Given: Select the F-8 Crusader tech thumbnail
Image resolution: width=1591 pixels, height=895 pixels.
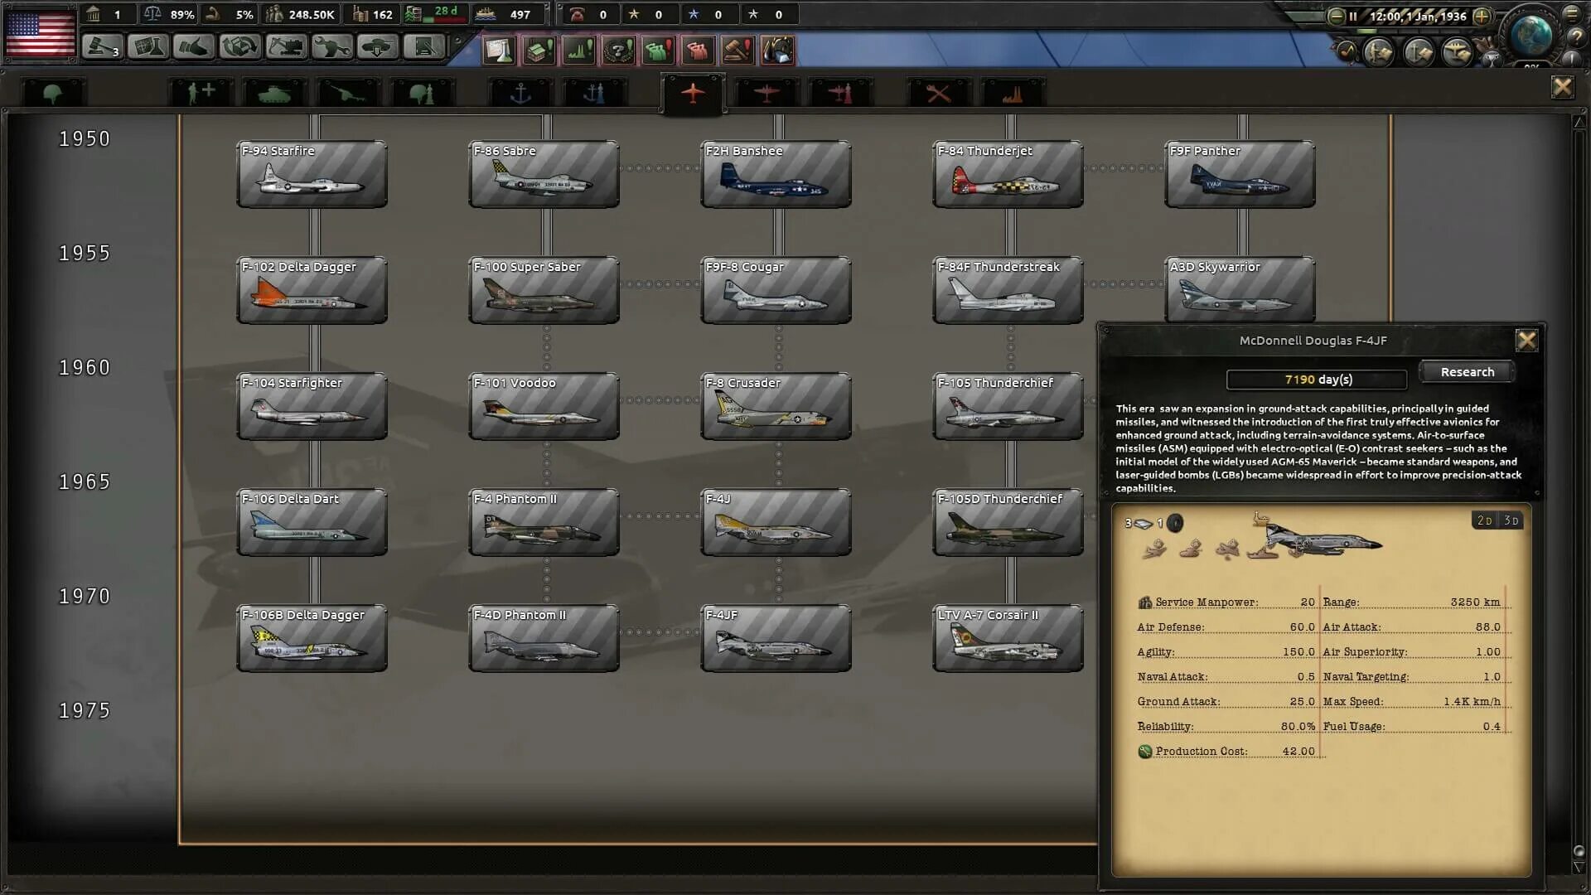Looking at the screenshot, I should point(776,406).
